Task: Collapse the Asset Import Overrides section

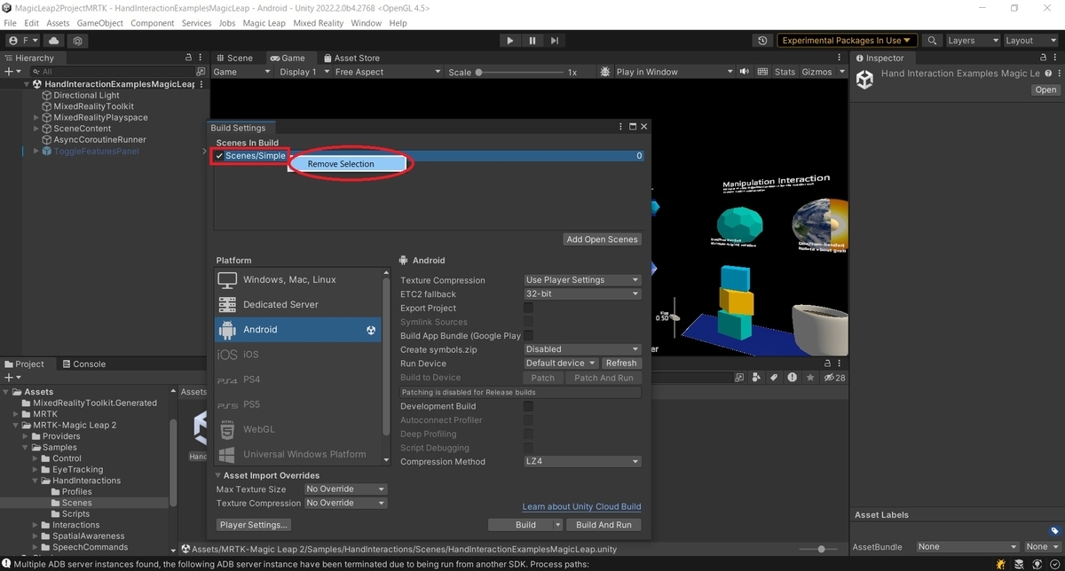Action: 218,476
